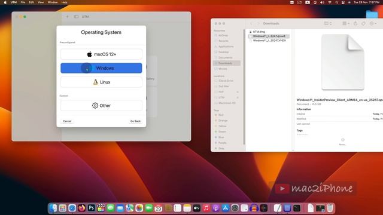The image size is (383, 215).
Task: Filter by Orange tag in Finder sidebar
Action: 223,121
